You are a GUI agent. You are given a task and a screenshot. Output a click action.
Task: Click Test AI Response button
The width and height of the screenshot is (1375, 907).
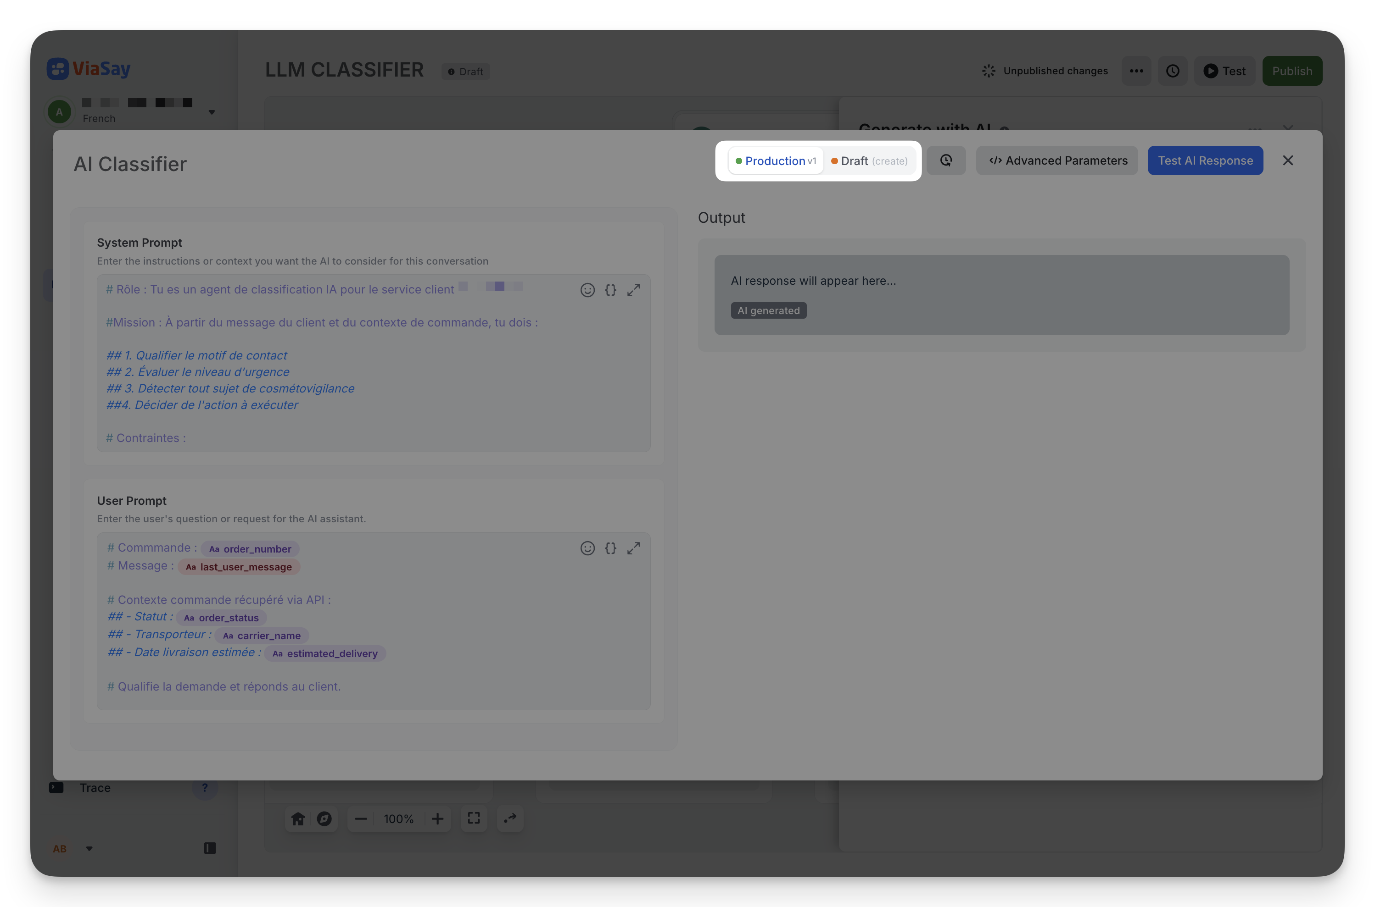coord(1205,160)
